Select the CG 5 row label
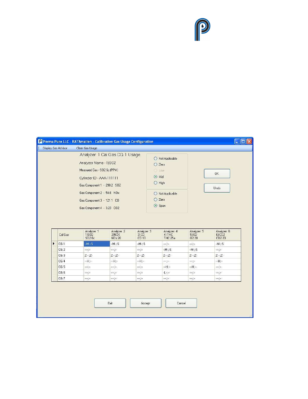 point(70,267)
